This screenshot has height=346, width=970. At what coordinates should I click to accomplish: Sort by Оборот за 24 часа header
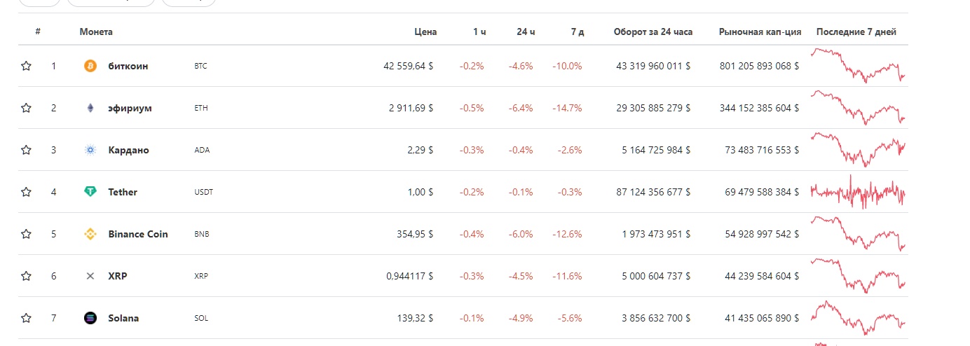pyautogui.click(x=653, y=32)
